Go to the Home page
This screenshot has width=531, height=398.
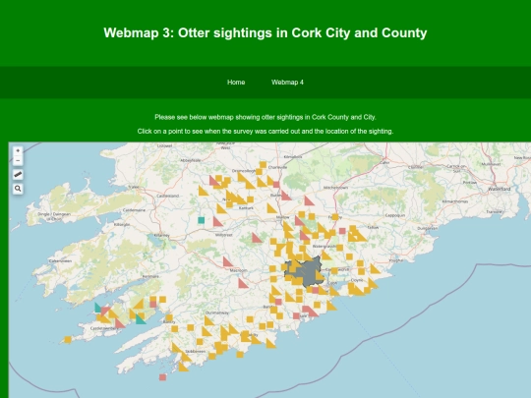[x=236, y=83]
